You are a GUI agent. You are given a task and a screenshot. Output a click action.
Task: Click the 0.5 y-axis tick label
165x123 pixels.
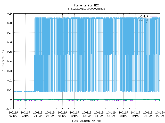9,52
